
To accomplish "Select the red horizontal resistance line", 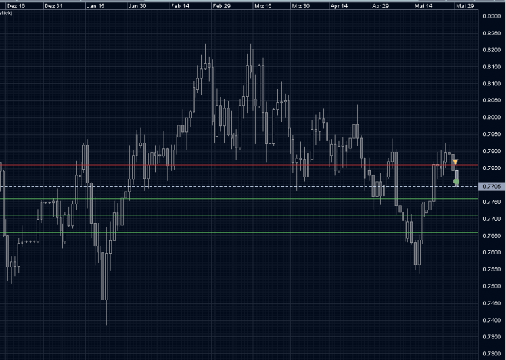I will click(239, 165).
